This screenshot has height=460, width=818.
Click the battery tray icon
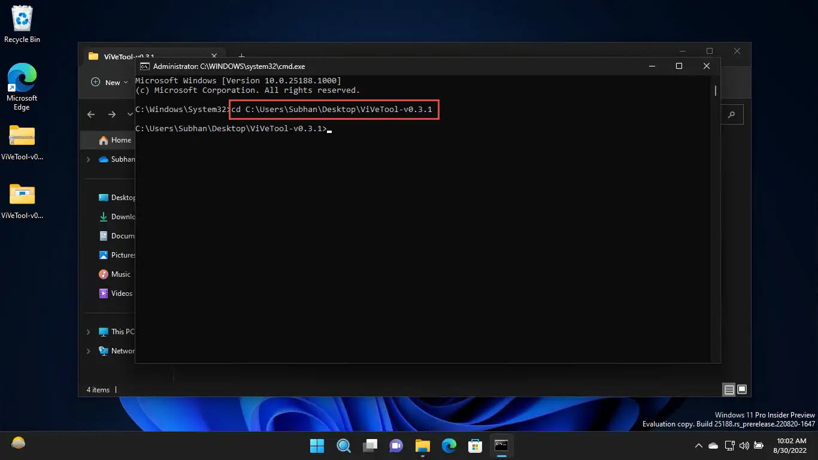click(759, 446)
